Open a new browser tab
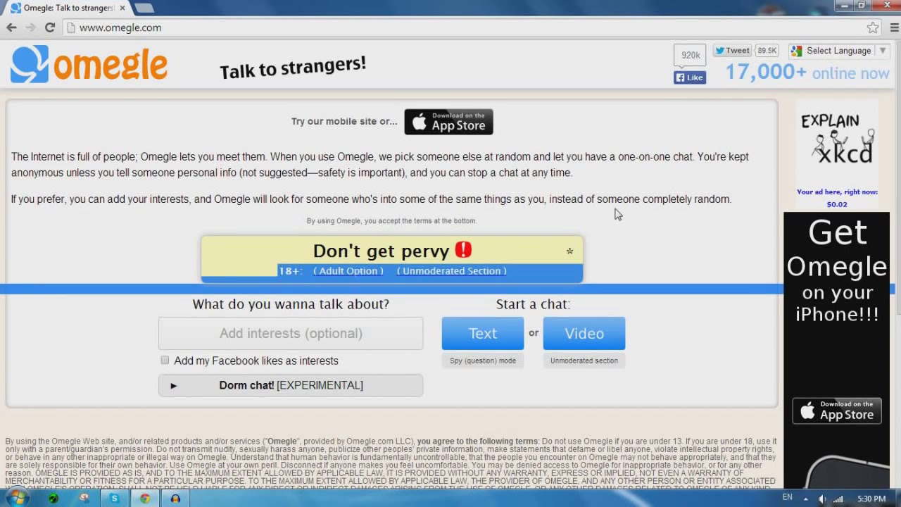Image resolution: width=901 pixels, height=507 pixels. 144,8
